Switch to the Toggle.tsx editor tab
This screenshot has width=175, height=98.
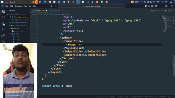point(55,11)
